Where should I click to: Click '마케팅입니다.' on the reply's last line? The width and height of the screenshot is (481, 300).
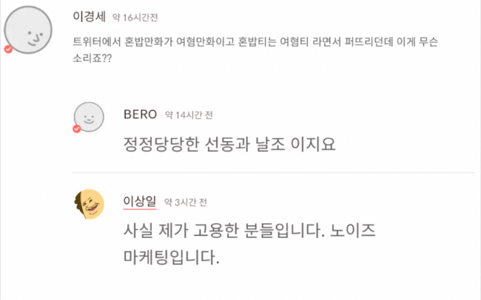coord(172,258)
